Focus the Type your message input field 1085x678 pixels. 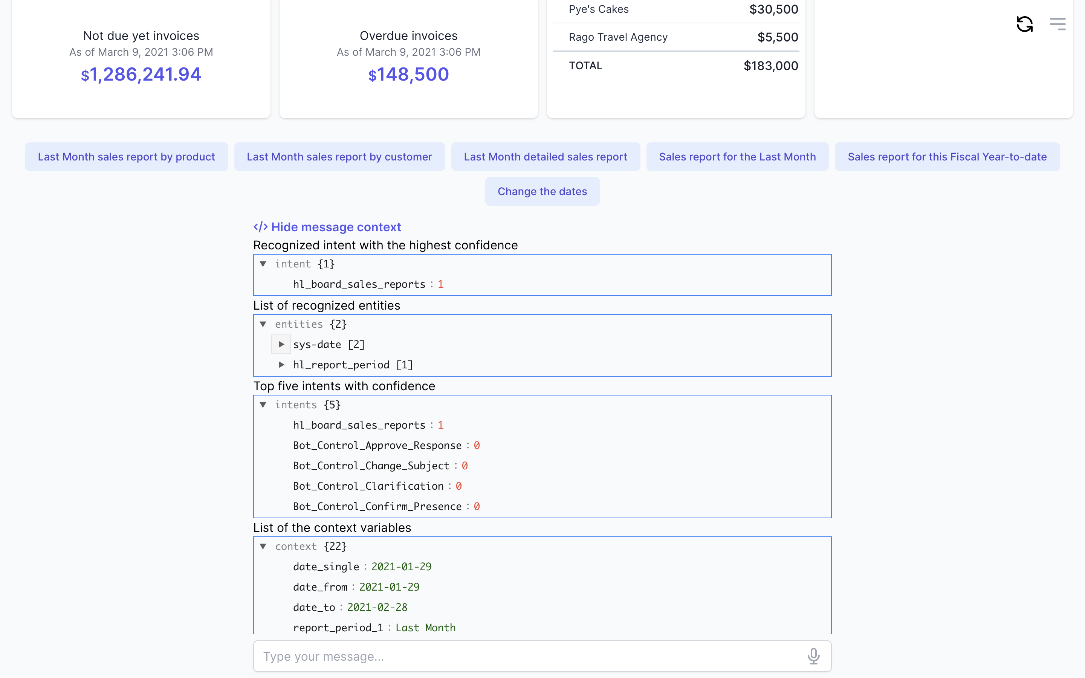(x=542, y=656)
